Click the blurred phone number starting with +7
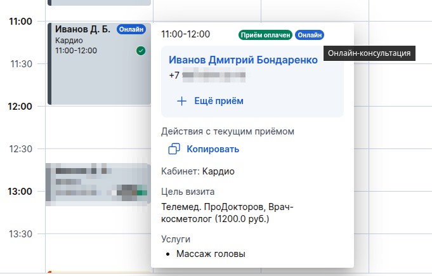432x276 pixels. coord(207,76)
